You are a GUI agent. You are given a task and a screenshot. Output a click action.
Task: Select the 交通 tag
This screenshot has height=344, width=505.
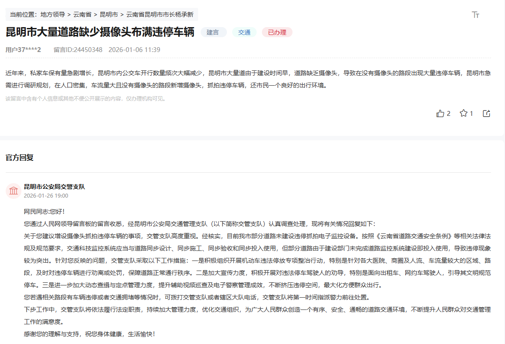(244, 32)
